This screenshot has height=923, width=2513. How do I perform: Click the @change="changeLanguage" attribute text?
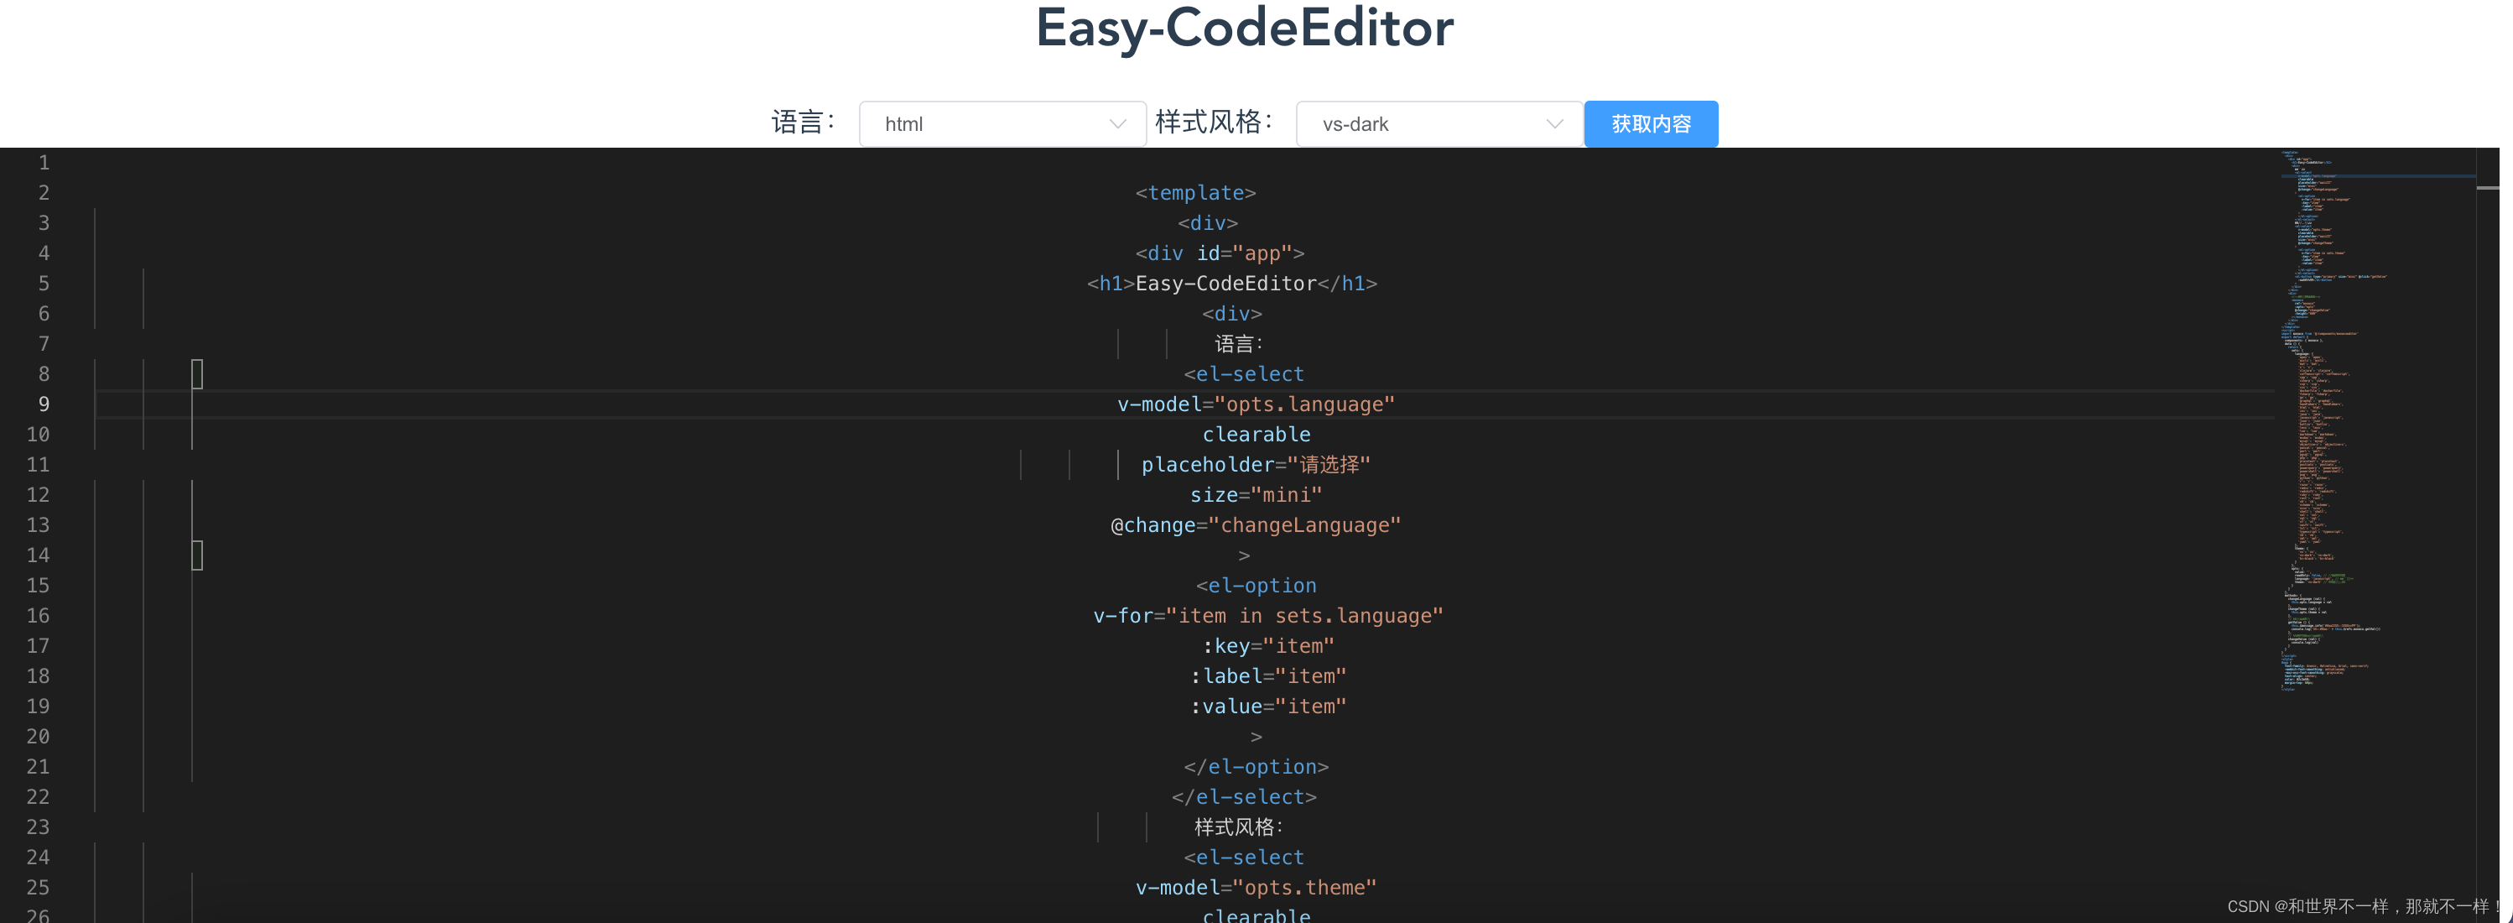1256,525
